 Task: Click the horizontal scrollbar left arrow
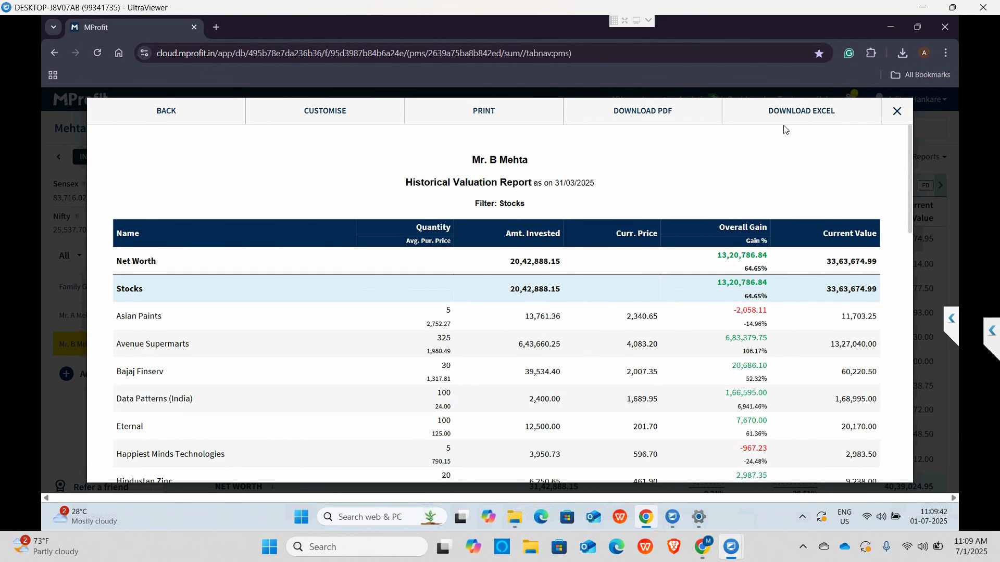pyautogui.click(x=46, y=498)
